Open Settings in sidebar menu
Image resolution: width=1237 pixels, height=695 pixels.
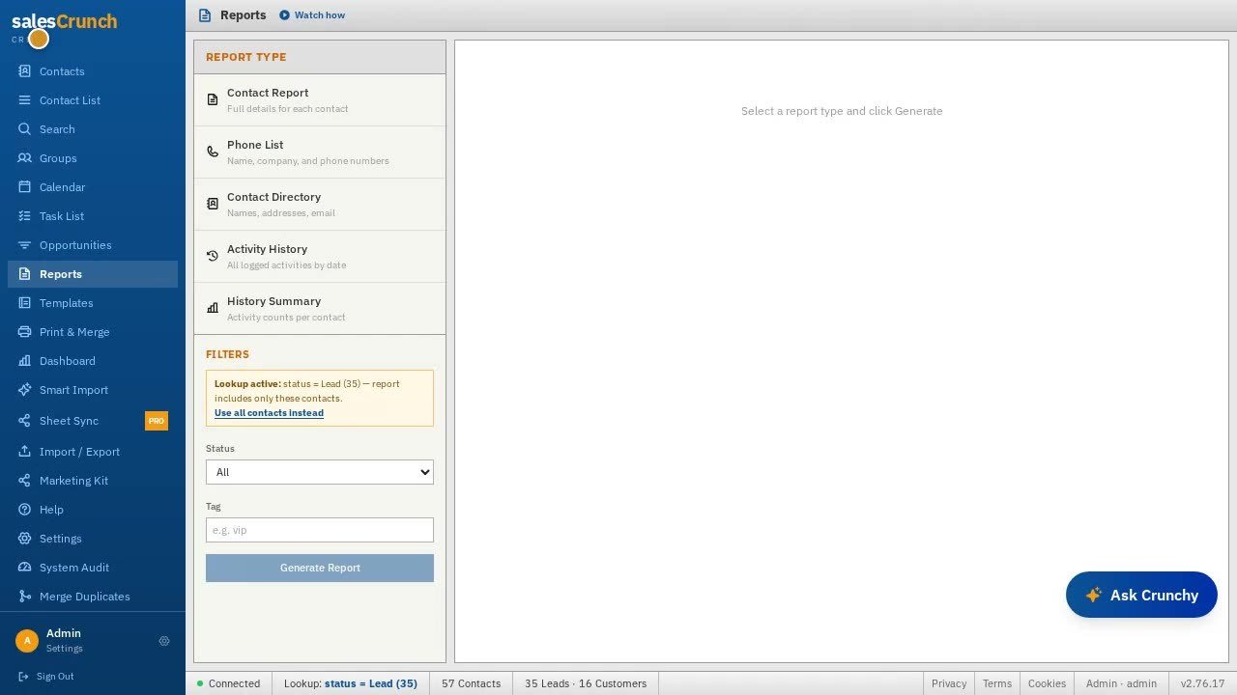point(93,539)
